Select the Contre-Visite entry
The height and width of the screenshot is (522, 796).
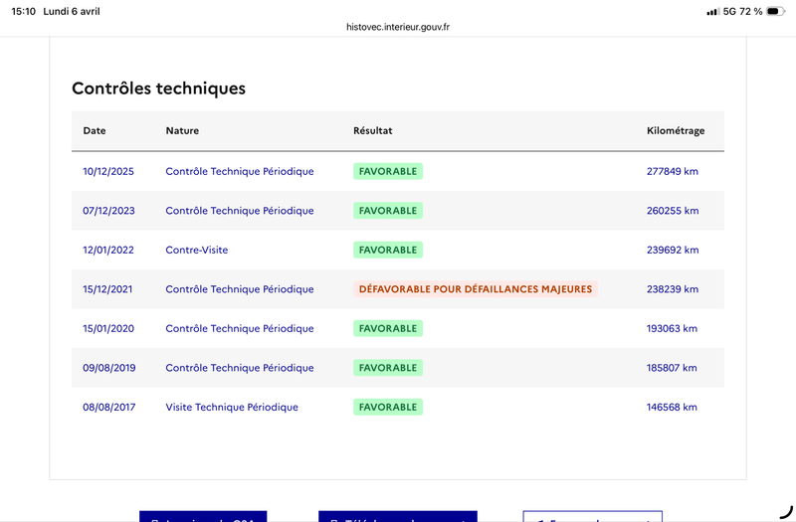197,250
